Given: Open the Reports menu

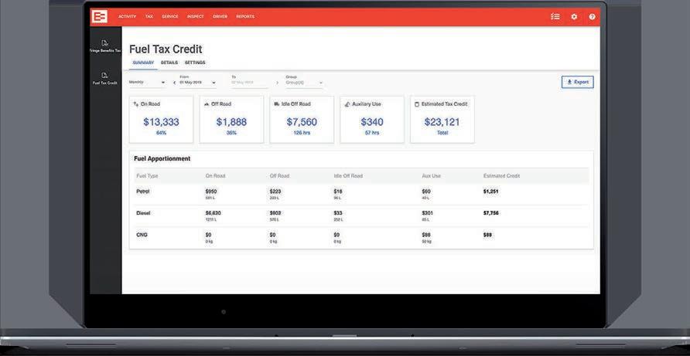Looking at the screenshot, I should [245, 17].
